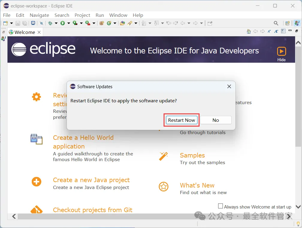Click the Java perspective icon in left trim
The width and height of the screenshot is (302, 228).
(4, 39)
